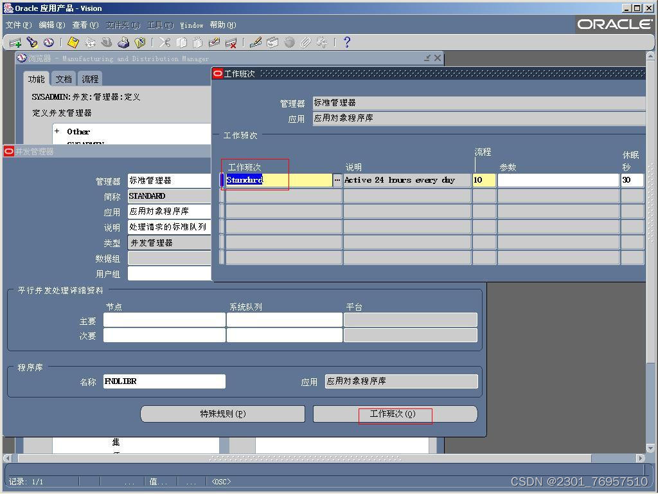Image resolution: width=658 pixels, height=494 pixels.
Task: Click the 次要 节点 input field
Action: (x=164, y=335)
